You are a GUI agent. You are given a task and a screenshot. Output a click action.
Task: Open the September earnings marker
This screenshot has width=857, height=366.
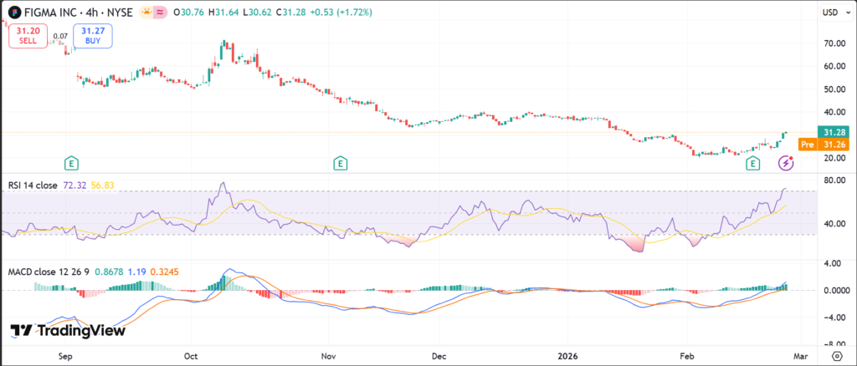point(72,162)
